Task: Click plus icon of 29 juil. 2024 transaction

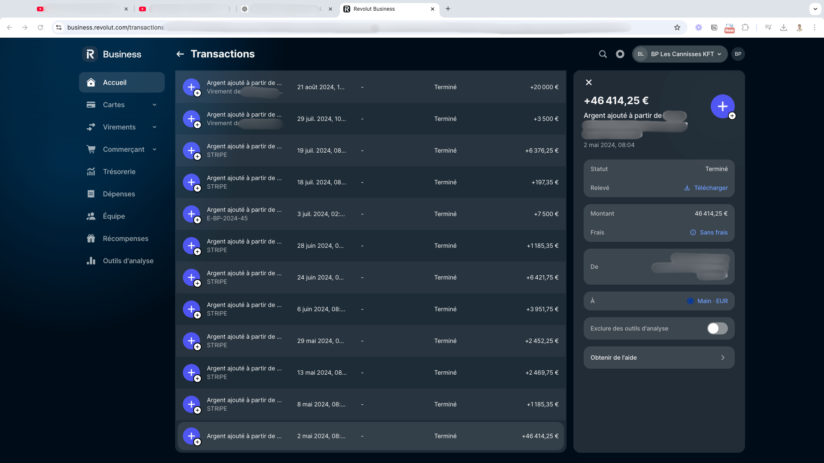Action: (191, 119)
